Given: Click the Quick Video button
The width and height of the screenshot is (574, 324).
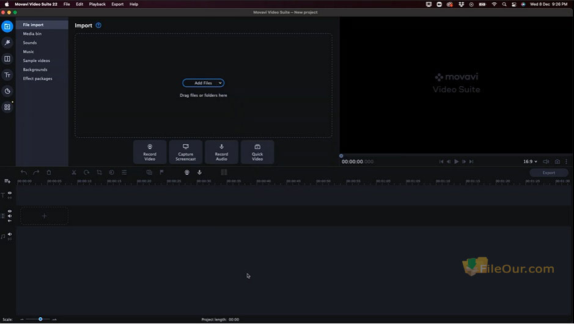Looking at the screenshot, I should (257, 152).
